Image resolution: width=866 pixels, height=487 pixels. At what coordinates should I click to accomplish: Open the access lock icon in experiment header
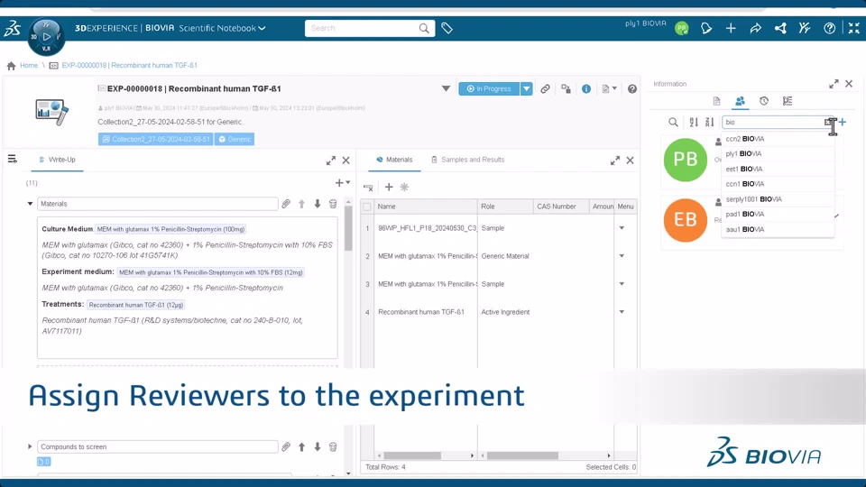[566, 89]
